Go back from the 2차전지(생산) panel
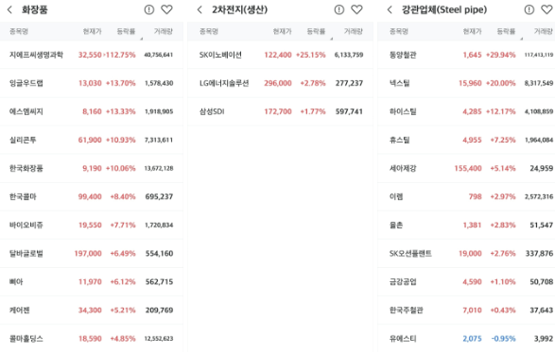555x352 pixels. [200, 9]
